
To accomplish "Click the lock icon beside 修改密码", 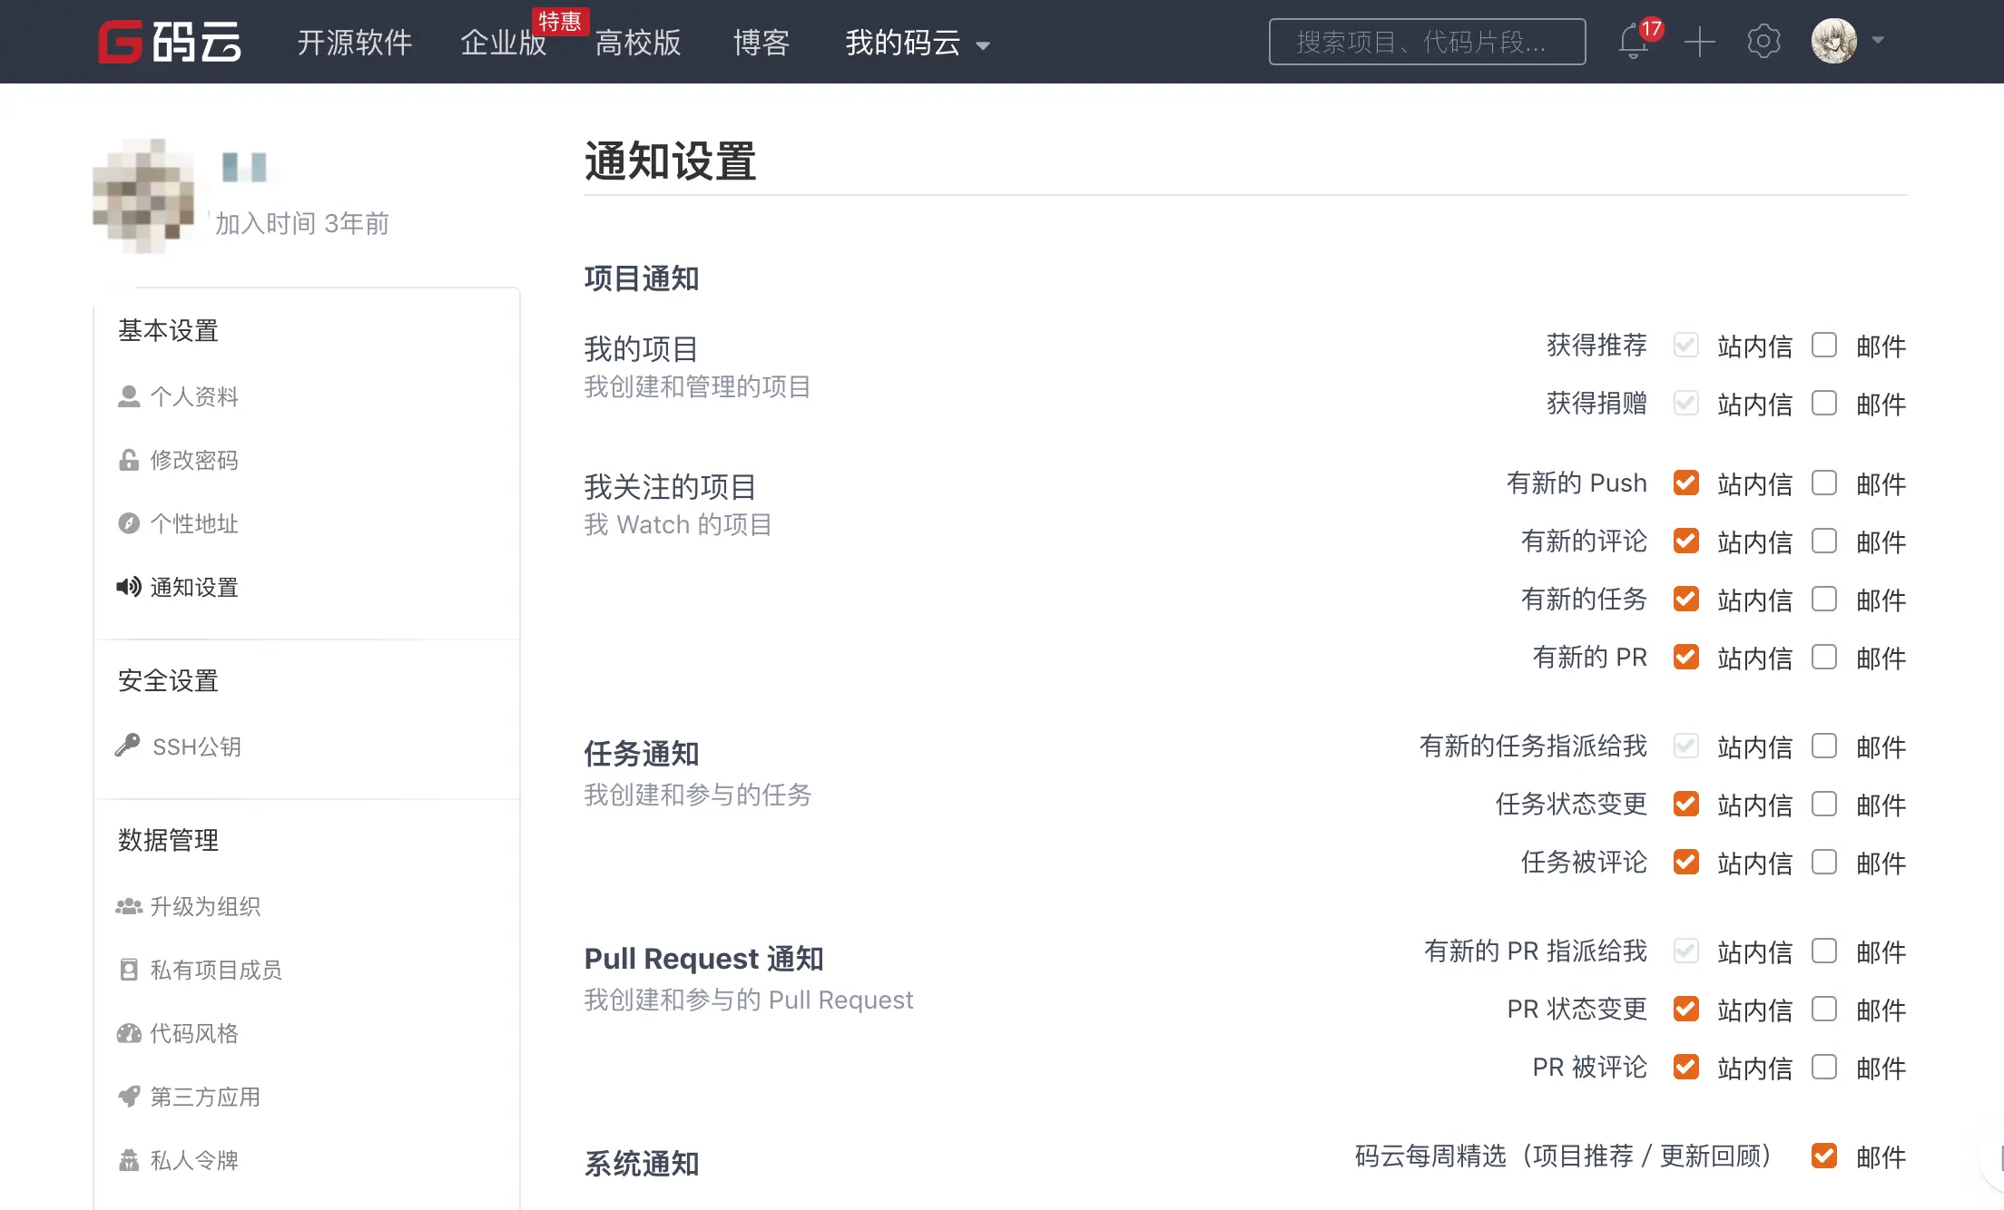I will tap(129, 460).
